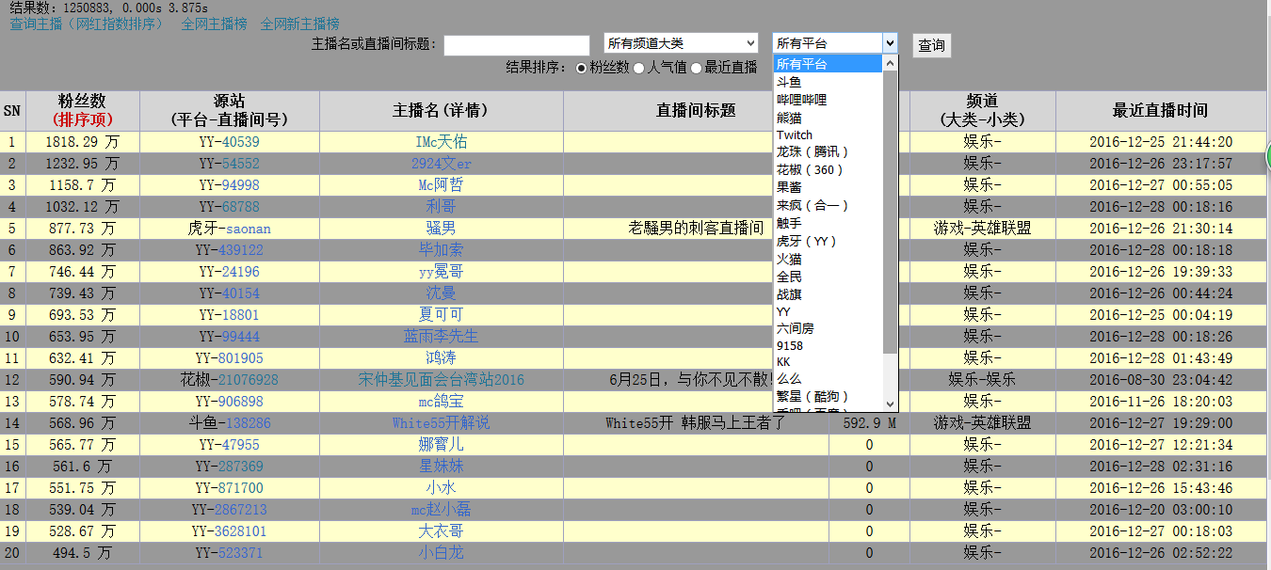The height and width of the screenshot is (570, 1271).
Task: Click the 查询 search button
Action: click(931, 45)
